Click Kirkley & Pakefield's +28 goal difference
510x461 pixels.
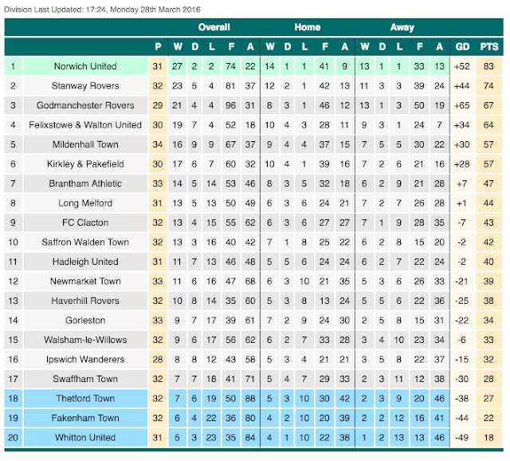click(462, 164)
